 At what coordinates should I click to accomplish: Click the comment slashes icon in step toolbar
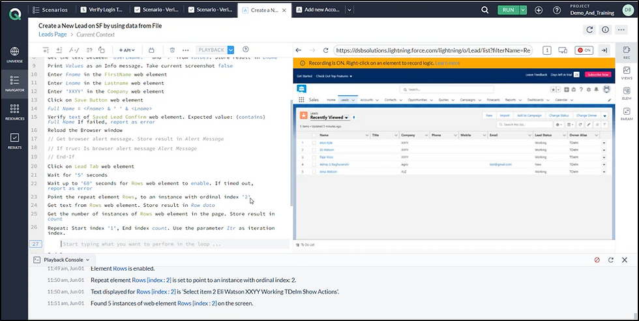click(x=74, y=50)
